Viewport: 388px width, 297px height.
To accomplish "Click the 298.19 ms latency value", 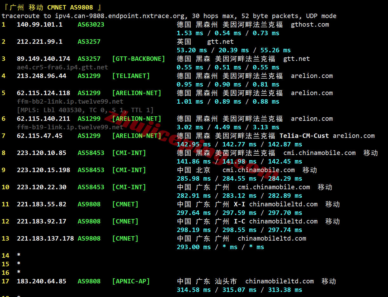I will (x=194, y=230).
